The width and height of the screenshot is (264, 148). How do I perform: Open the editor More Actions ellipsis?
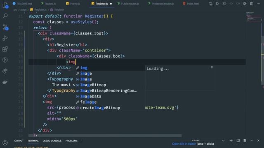point(258,4)
